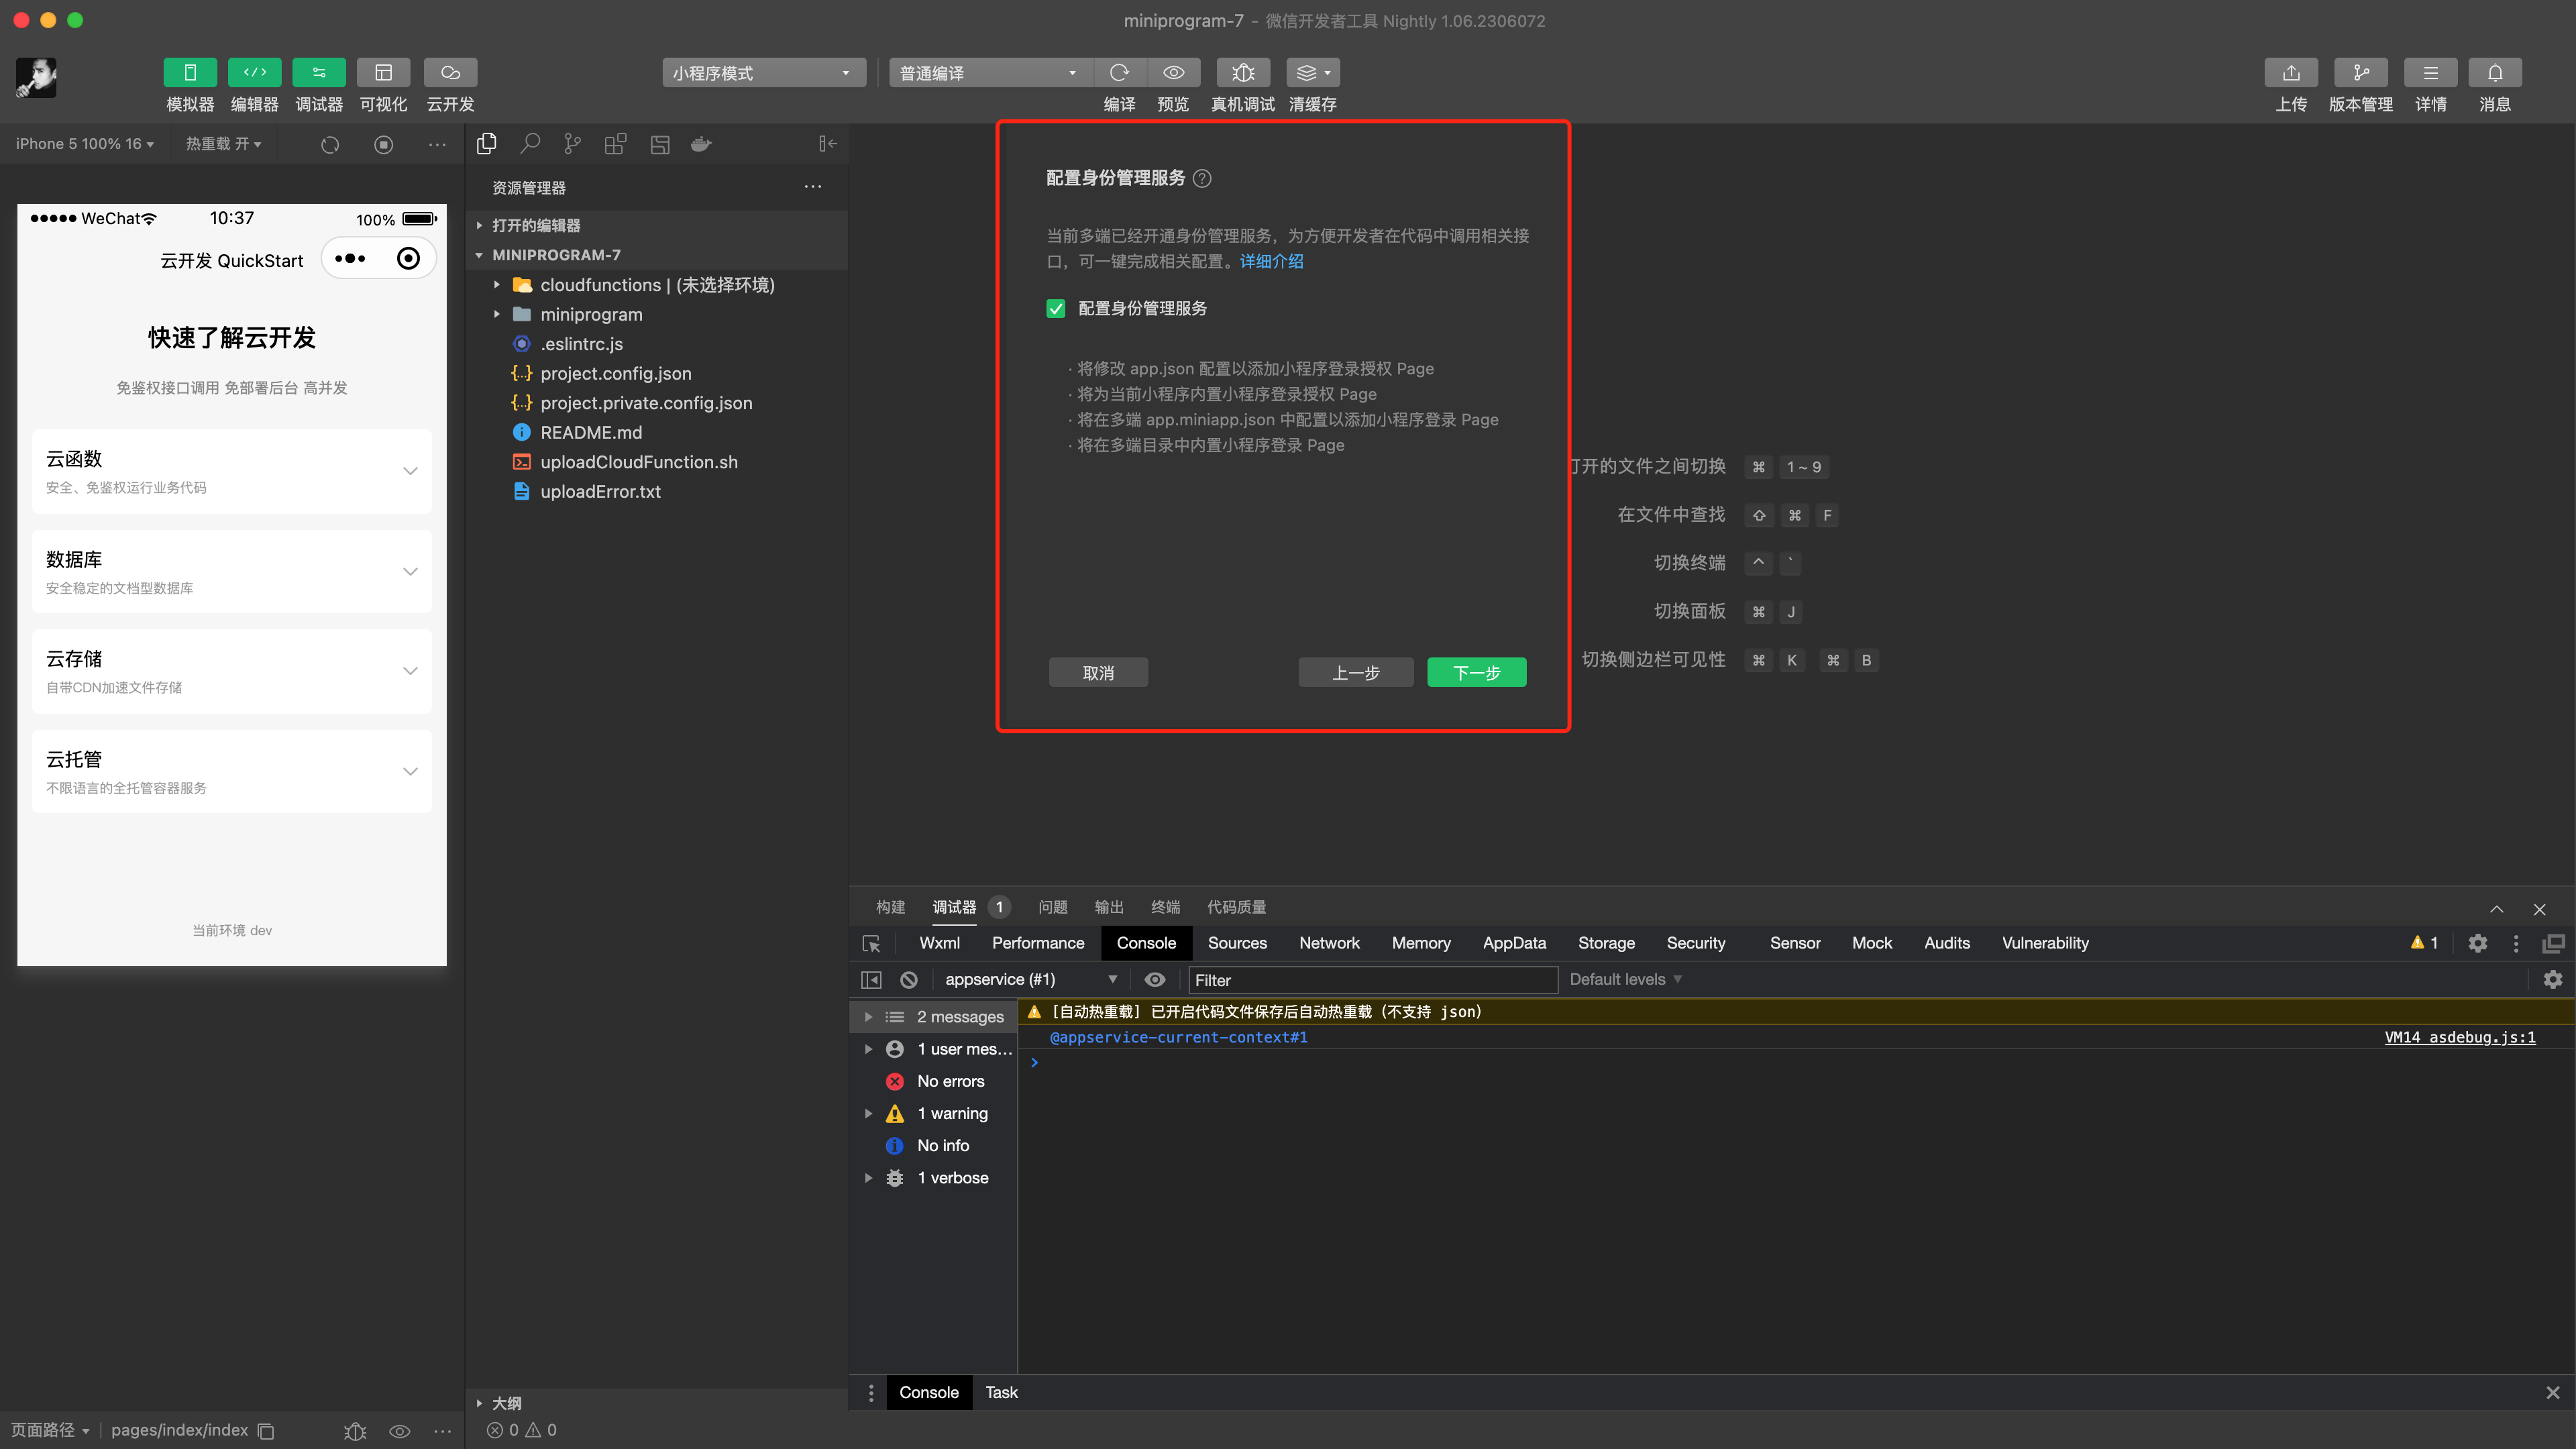
Task: Start real device debugging (真机调试)
Action: pyautogui.click(x=1243, y=72)
